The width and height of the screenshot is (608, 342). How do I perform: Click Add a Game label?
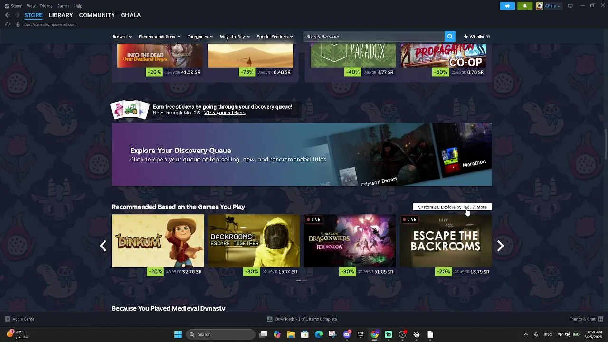[x=23, y=319]
